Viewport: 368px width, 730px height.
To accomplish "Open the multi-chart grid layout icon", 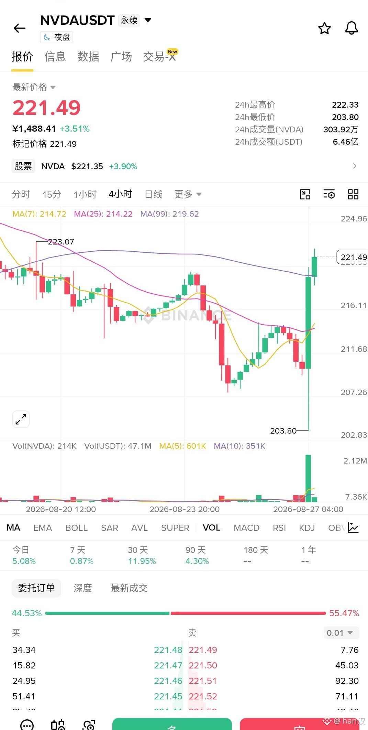I will [353, 194].
